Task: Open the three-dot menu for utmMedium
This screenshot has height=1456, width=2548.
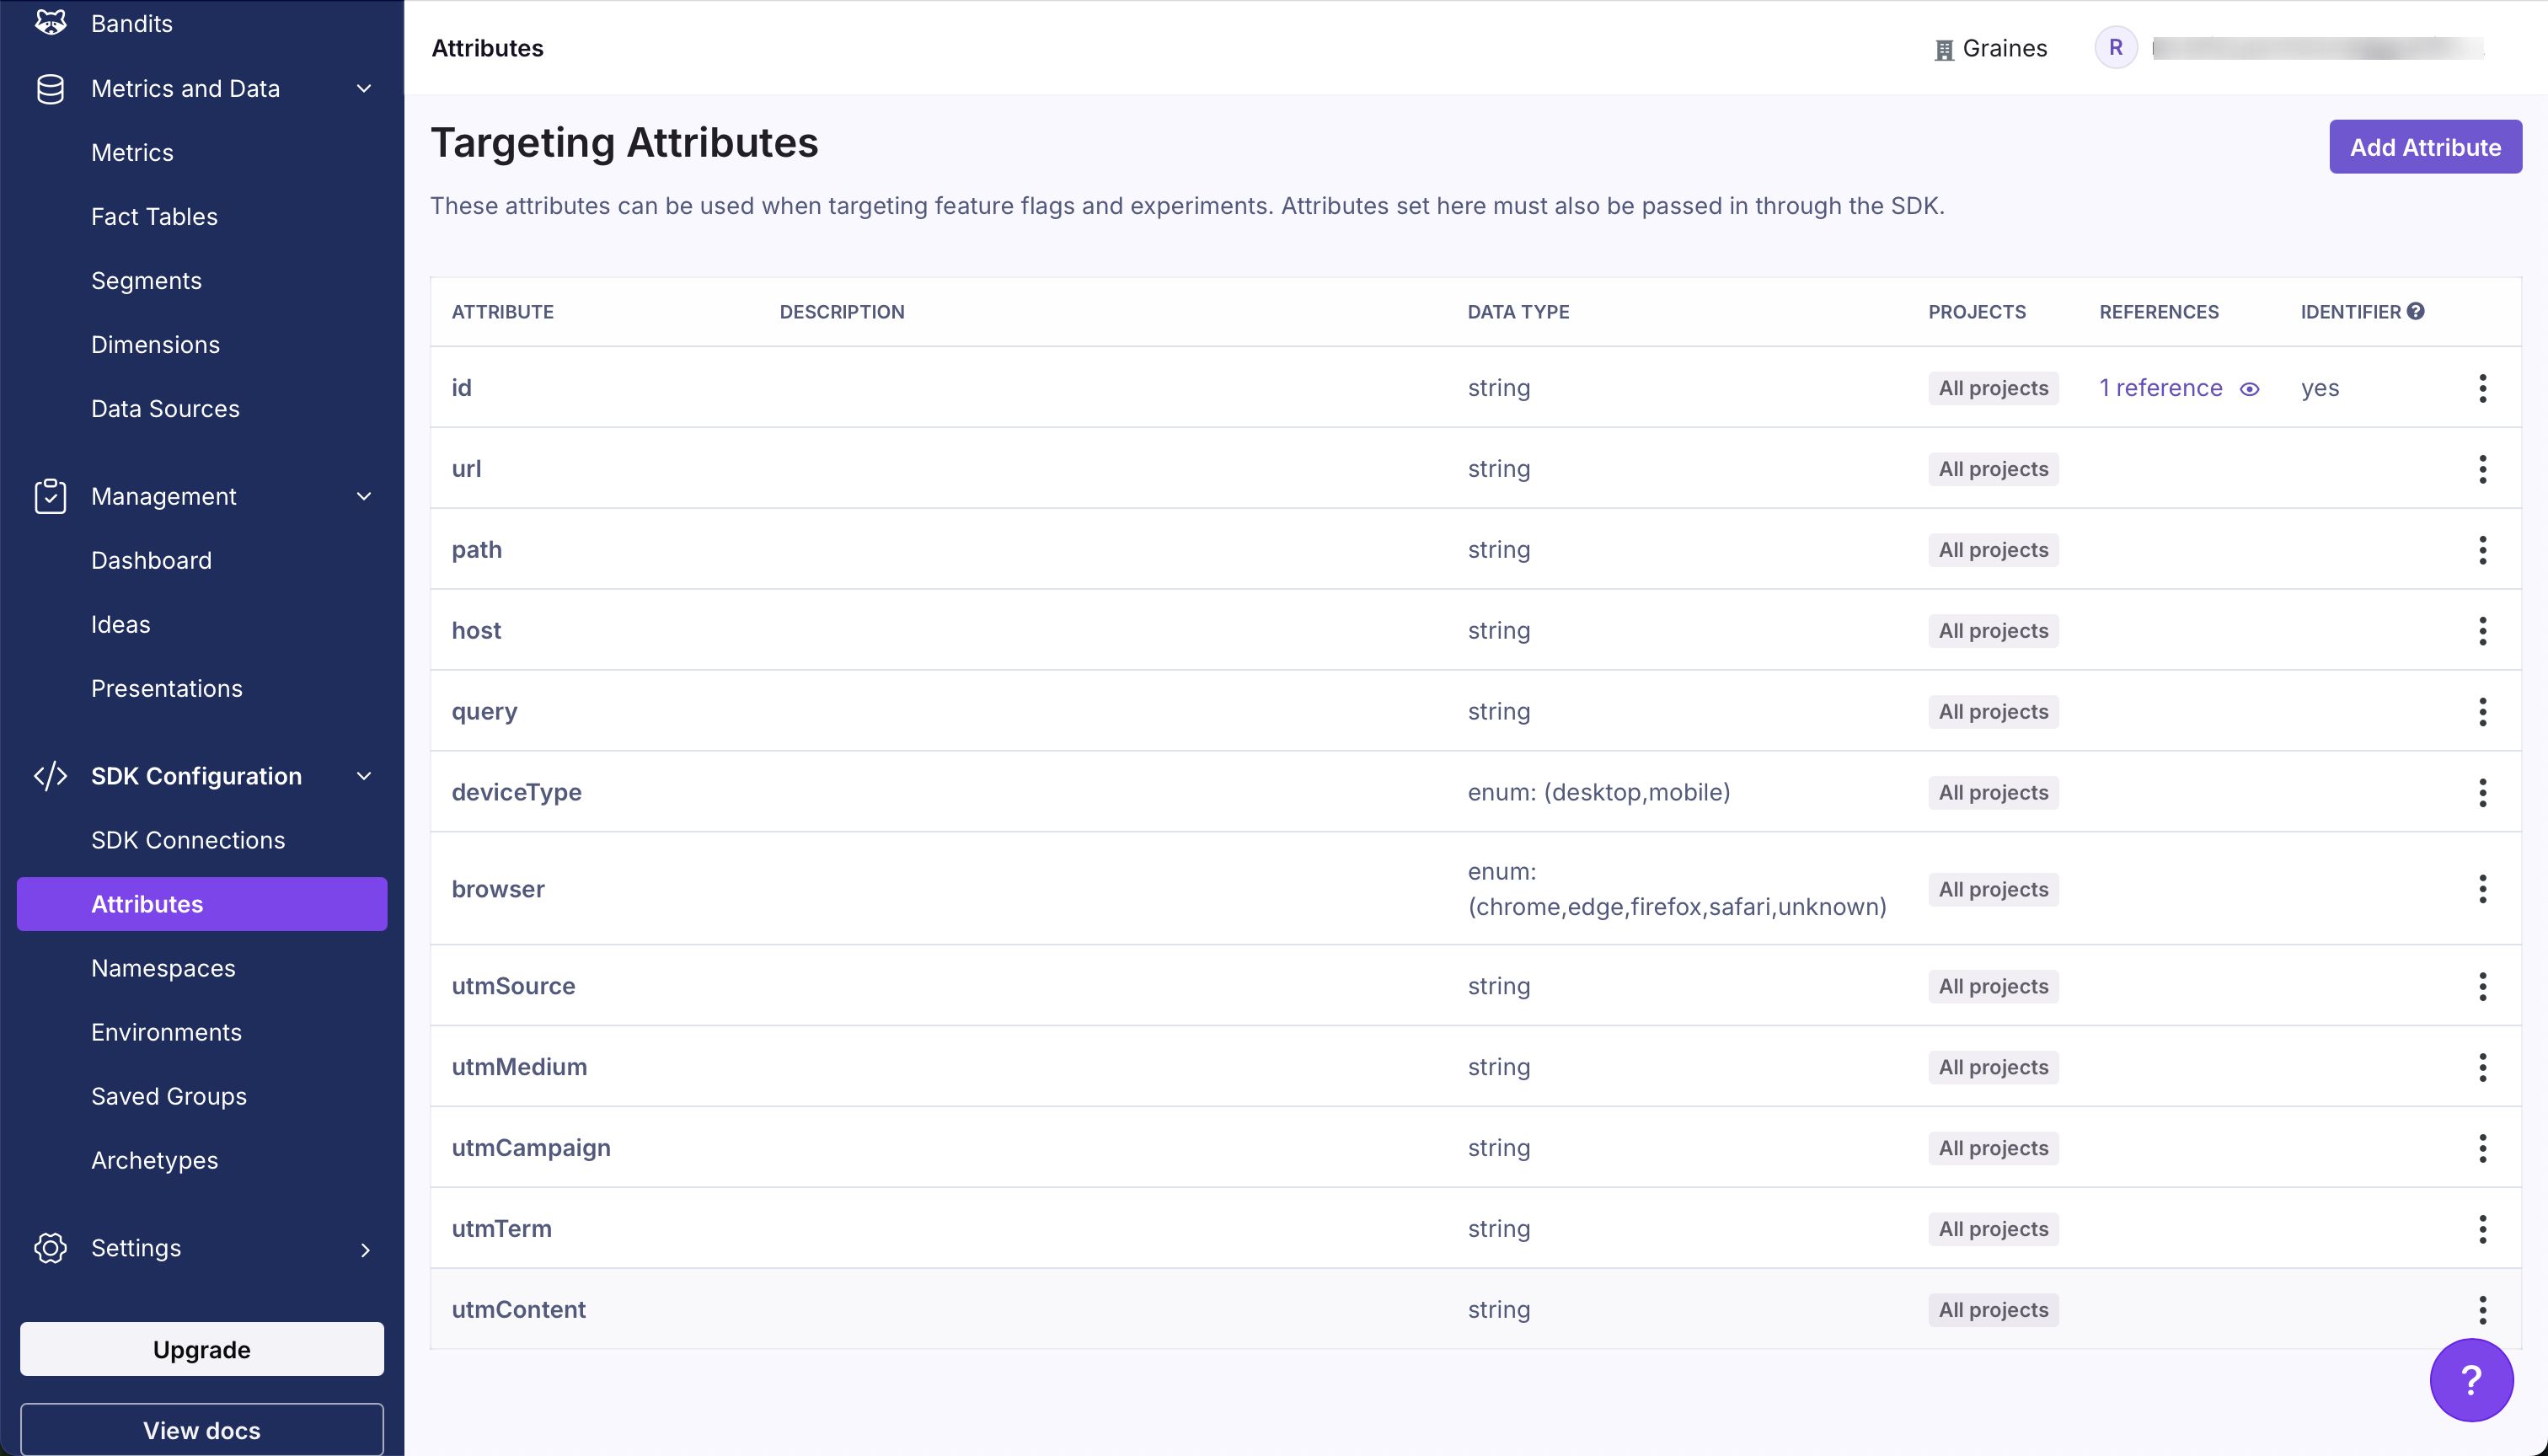Action: point(2483,1067)
